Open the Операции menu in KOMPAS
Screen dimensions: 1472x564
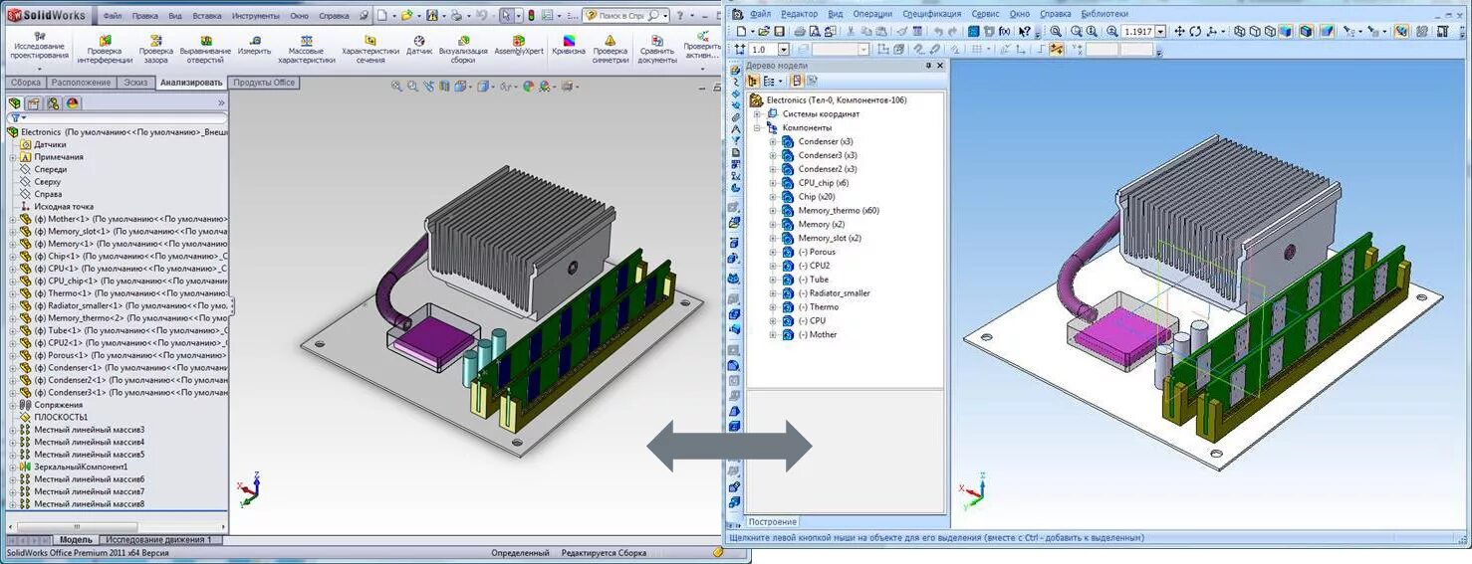[871, 14]
